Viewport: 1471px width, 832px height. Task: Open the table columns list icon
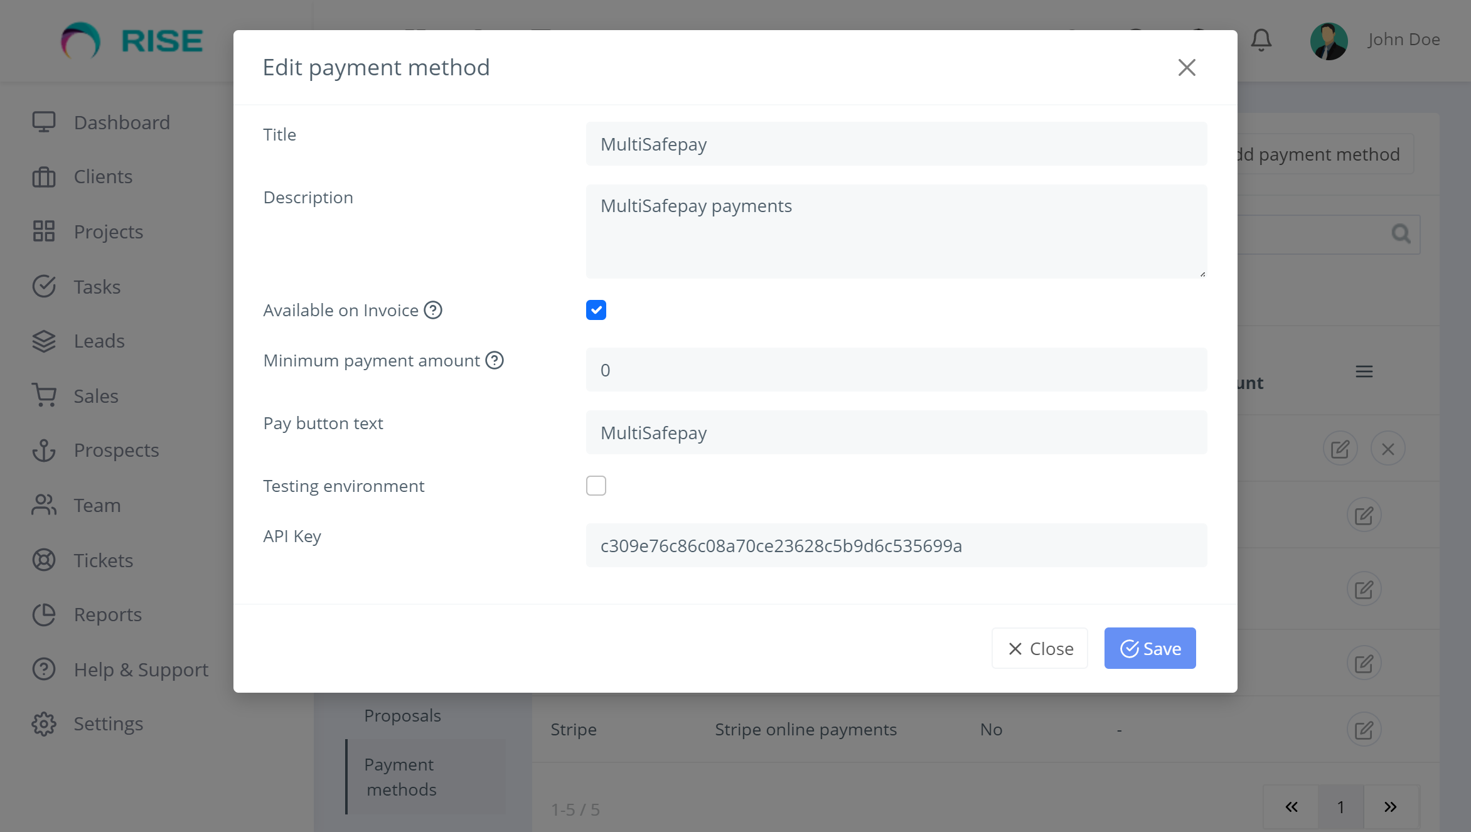(x=1363, y=371)
